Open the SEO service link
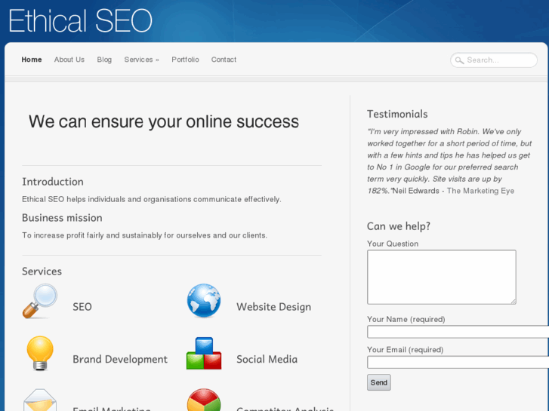549x411 pixels. (x=82, y=307)
